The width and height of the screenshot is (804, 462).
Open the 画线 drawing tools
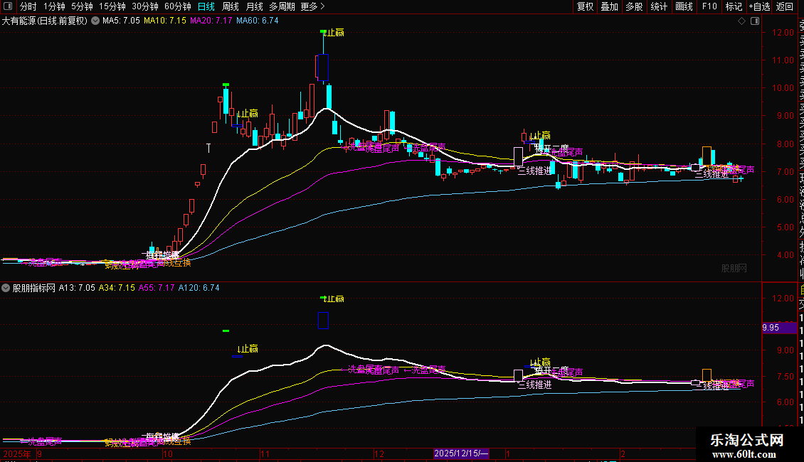(x=684, y=6)
